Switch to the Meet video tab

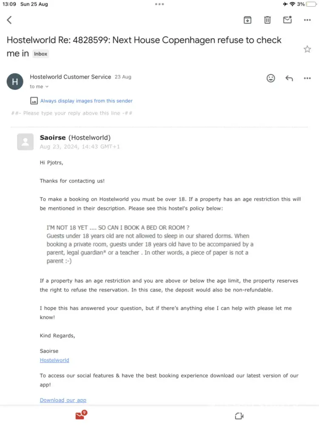pyautogui.click(x=239, y=416)
